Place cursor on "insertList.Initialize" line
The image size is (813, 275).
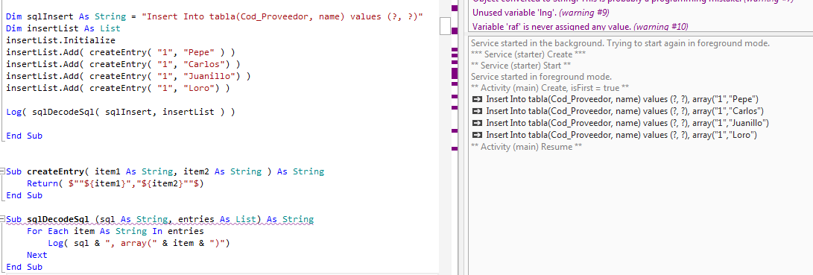60,40
